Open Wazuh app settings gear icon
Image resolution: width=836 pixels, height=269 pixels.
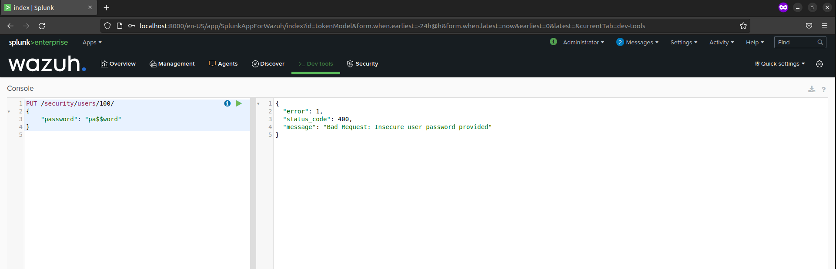[x=819, y=64]
